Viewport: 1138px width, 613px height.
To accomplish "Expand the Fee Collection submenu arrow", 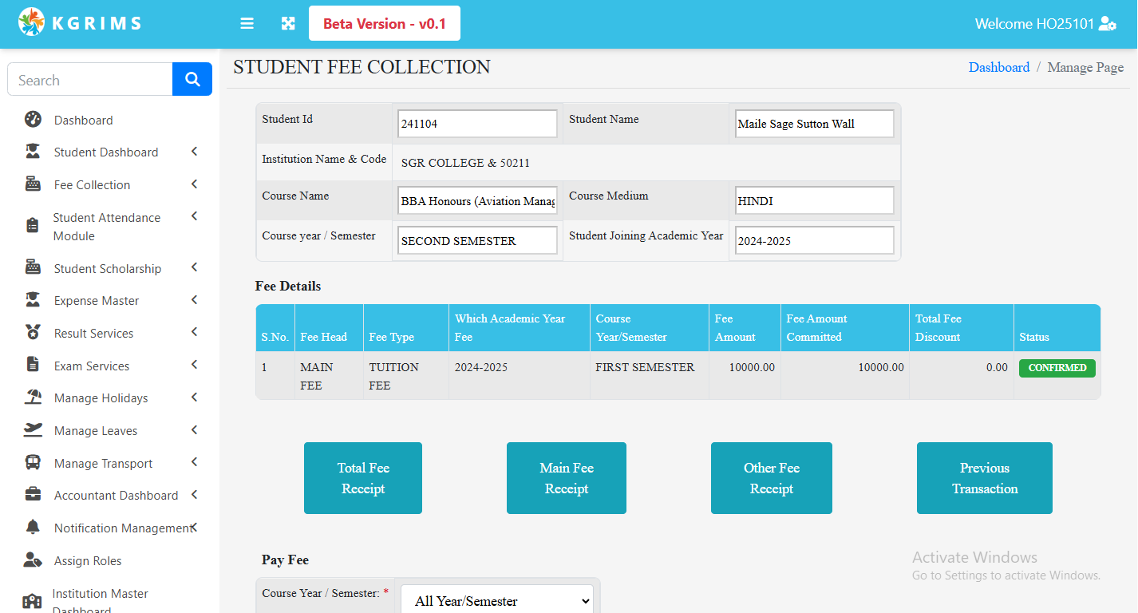I will click(194, 184).
